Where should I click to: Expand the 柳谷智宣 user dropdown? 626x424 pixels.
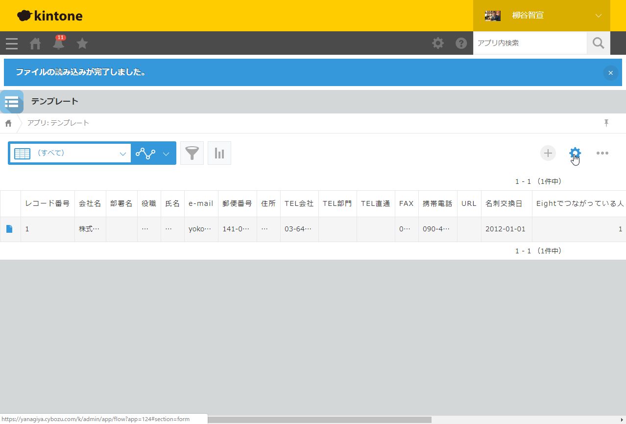pyautogui.click(x=599, y=16)
